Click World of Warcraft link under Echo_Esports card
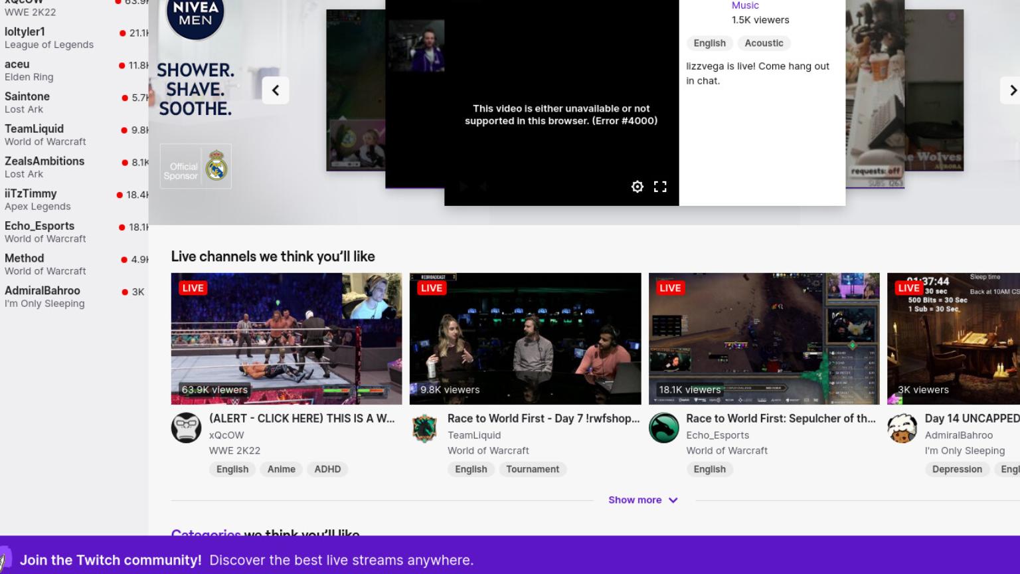 (x=727, y=450)
